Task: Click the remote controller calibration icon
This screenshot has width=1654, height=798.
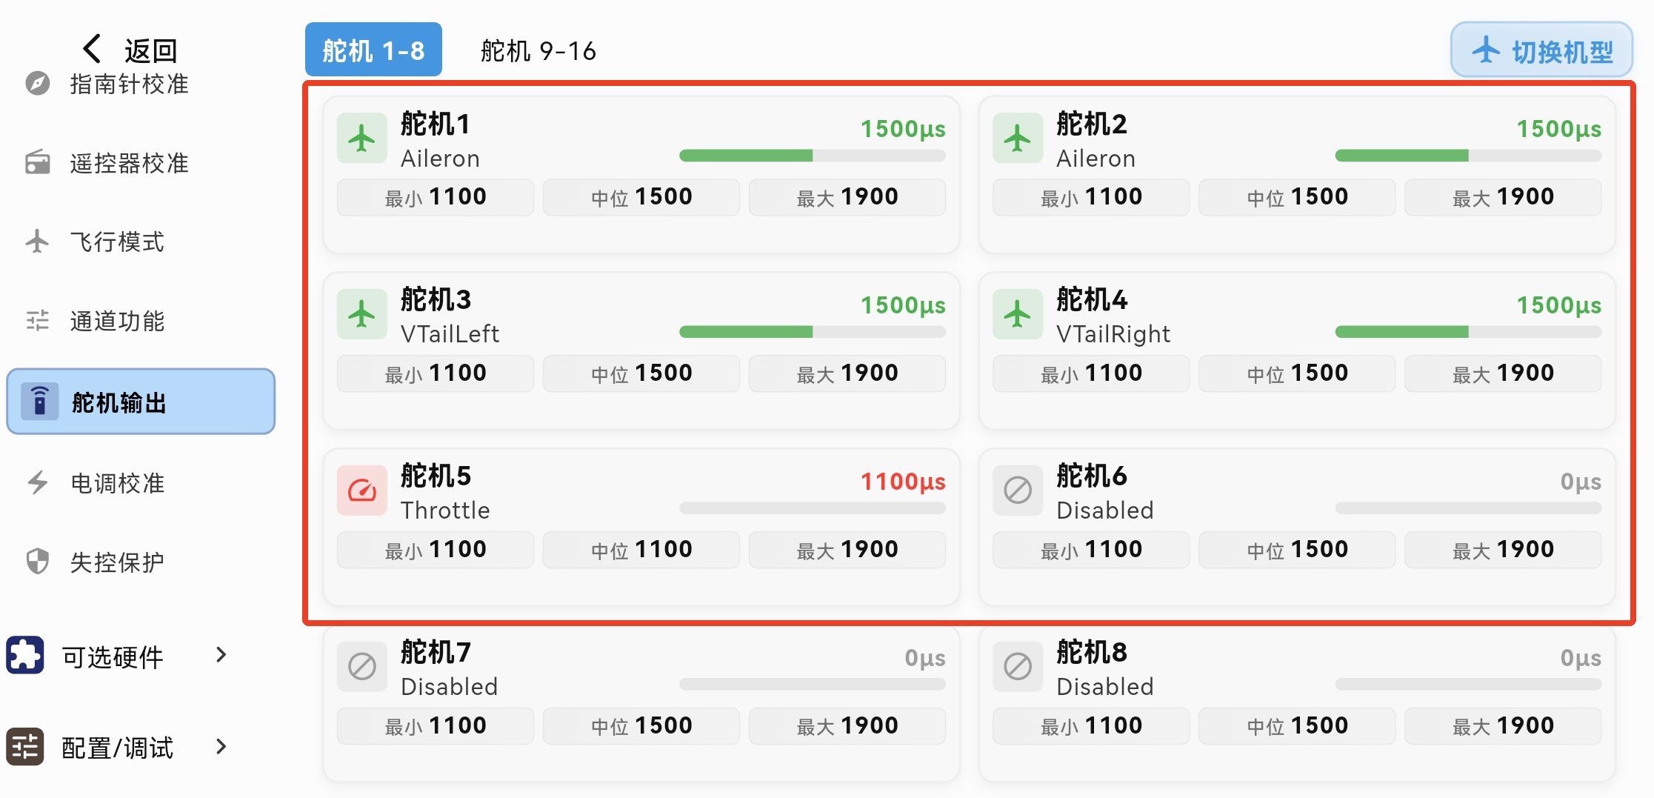Action: 38,162
